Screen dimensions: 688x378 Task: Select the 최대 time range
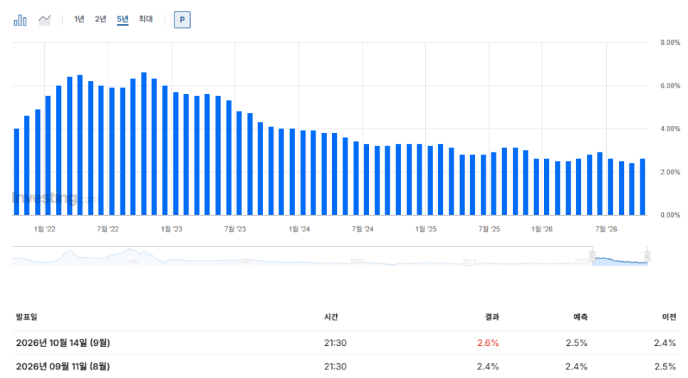coord(146,19)
